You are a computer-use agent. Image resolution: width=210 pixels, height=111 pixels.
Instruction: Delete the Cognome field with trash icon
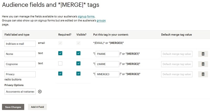click(x=203, y=64)
